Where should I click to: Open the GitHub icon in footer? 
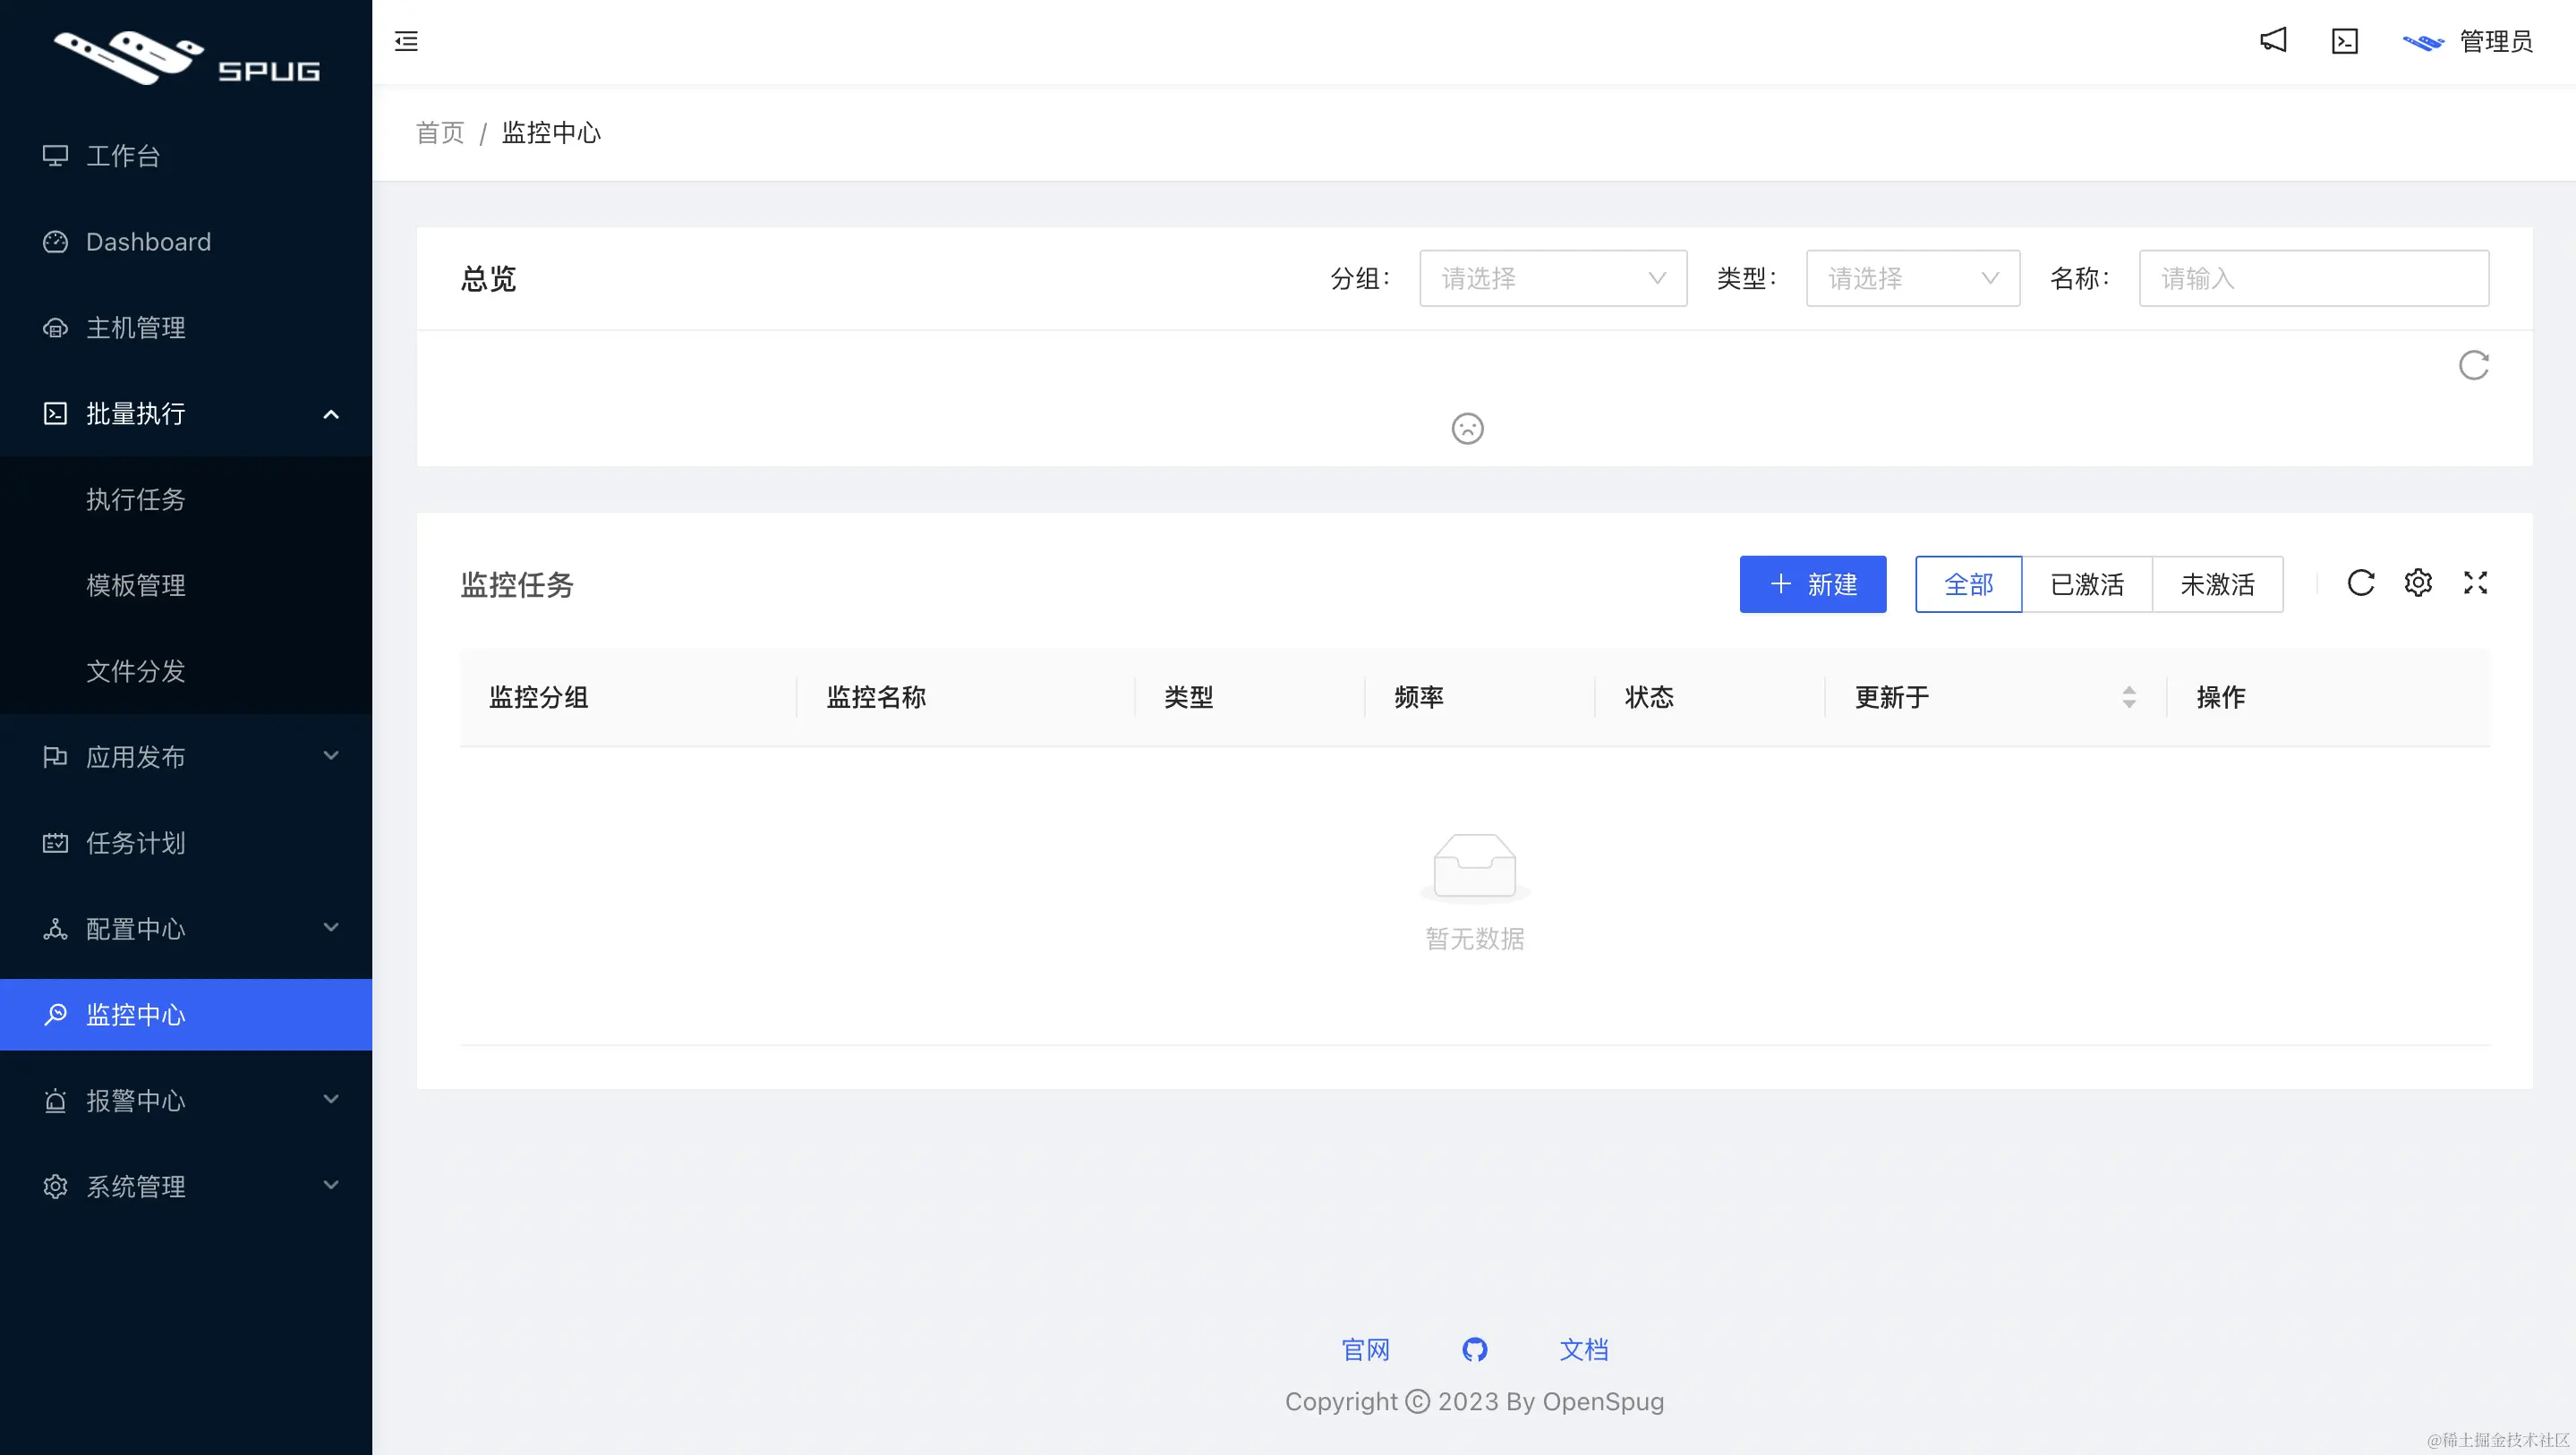tap(1474, 1350)
